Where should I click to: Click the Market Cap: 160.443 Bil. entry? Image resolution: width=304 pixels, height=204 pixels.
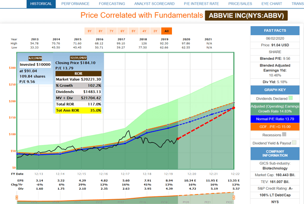point(275,175)
